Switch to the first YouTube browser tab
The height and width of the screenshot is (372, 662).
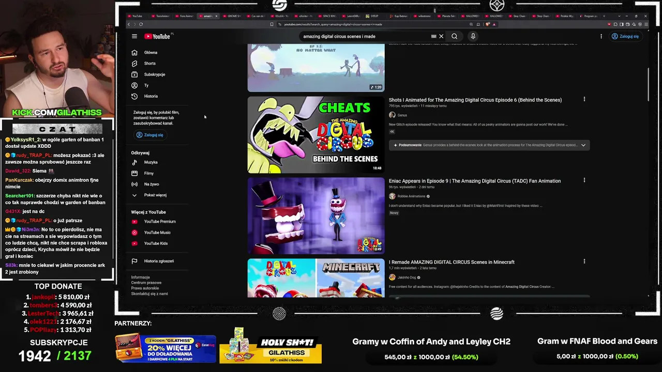tap(136, 16)
